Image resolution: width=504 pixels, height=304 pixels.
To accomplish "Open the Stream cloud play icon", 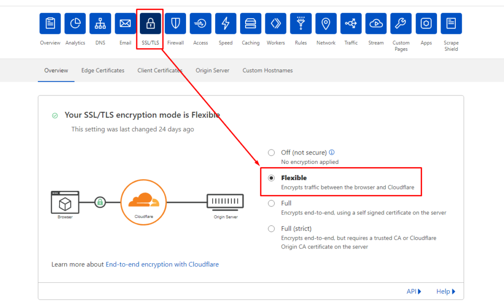I will pos(376,24).
